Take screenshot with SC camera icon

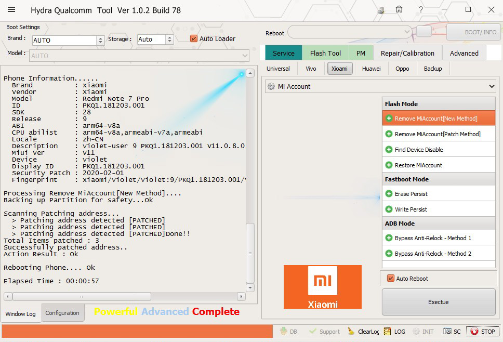[447, 331]
